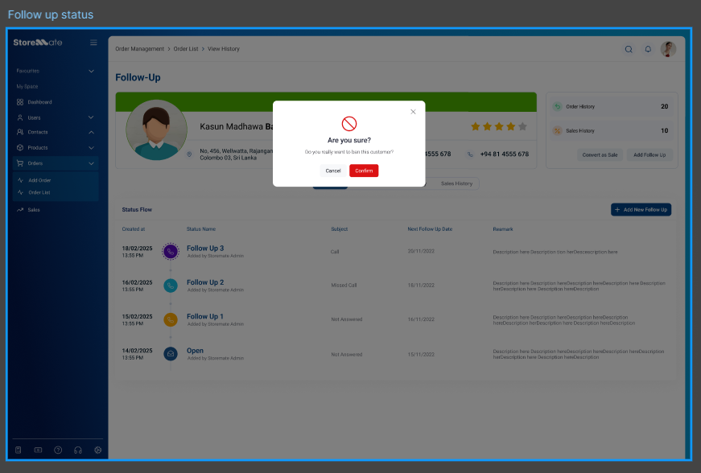The height and width of the screenshot is (473, 701).
Task: Close the Are you sure dialog
Action: pos(413,112)
